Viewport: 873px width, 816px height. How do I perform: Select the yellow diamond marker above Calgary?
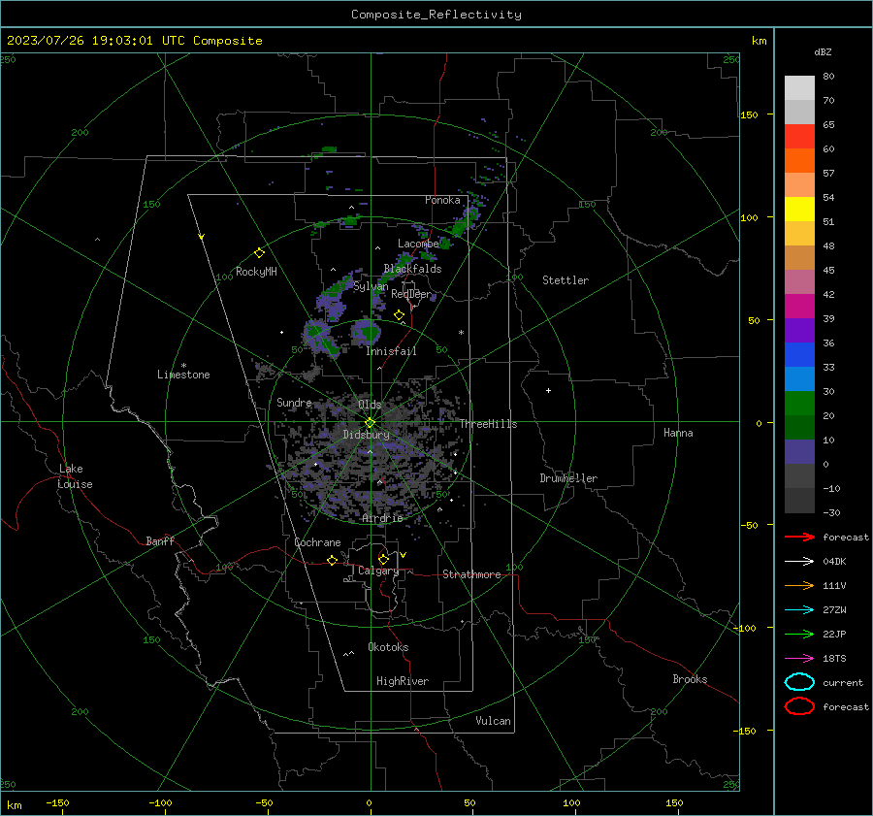click(383, 559)
